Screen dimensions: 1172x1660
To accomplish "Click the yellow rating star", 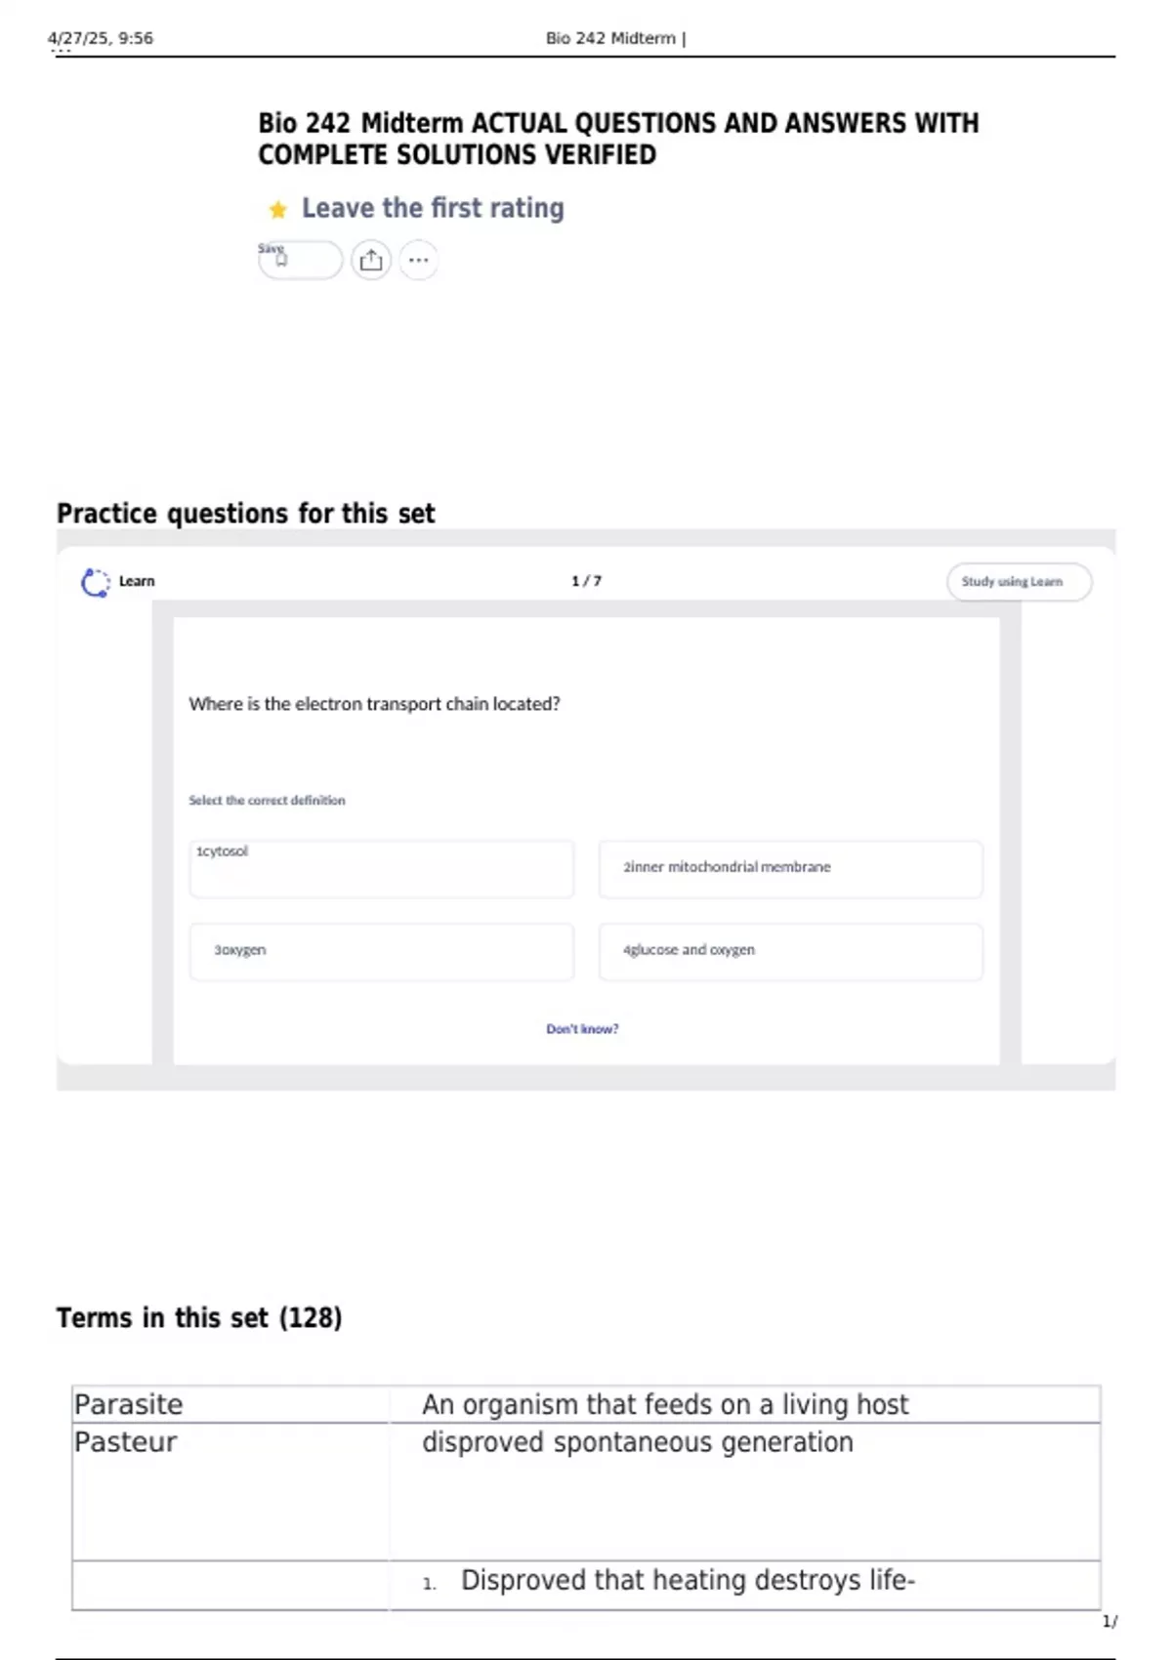I will click(277, 210).
